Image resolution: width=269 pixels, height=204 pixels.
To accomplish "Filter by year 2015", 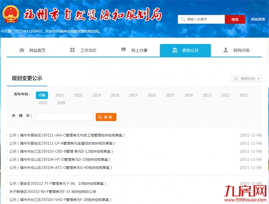I will [x=170, y=95].
